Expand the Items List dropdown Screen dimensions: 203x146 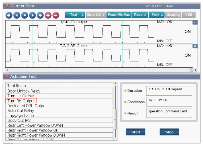point(96,15)
